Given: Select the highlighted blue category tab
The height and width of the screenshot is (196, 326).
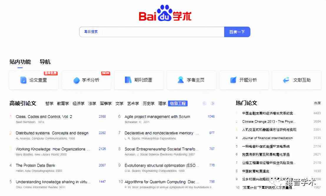Looking at the screenshot, I should [178, 103].
